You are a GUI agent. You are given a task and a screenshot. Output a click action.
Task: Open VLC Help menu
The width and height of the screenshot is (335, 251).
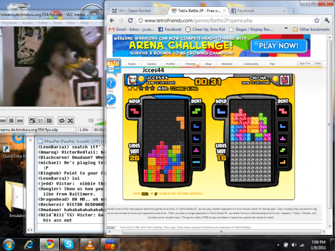[84, 23]
